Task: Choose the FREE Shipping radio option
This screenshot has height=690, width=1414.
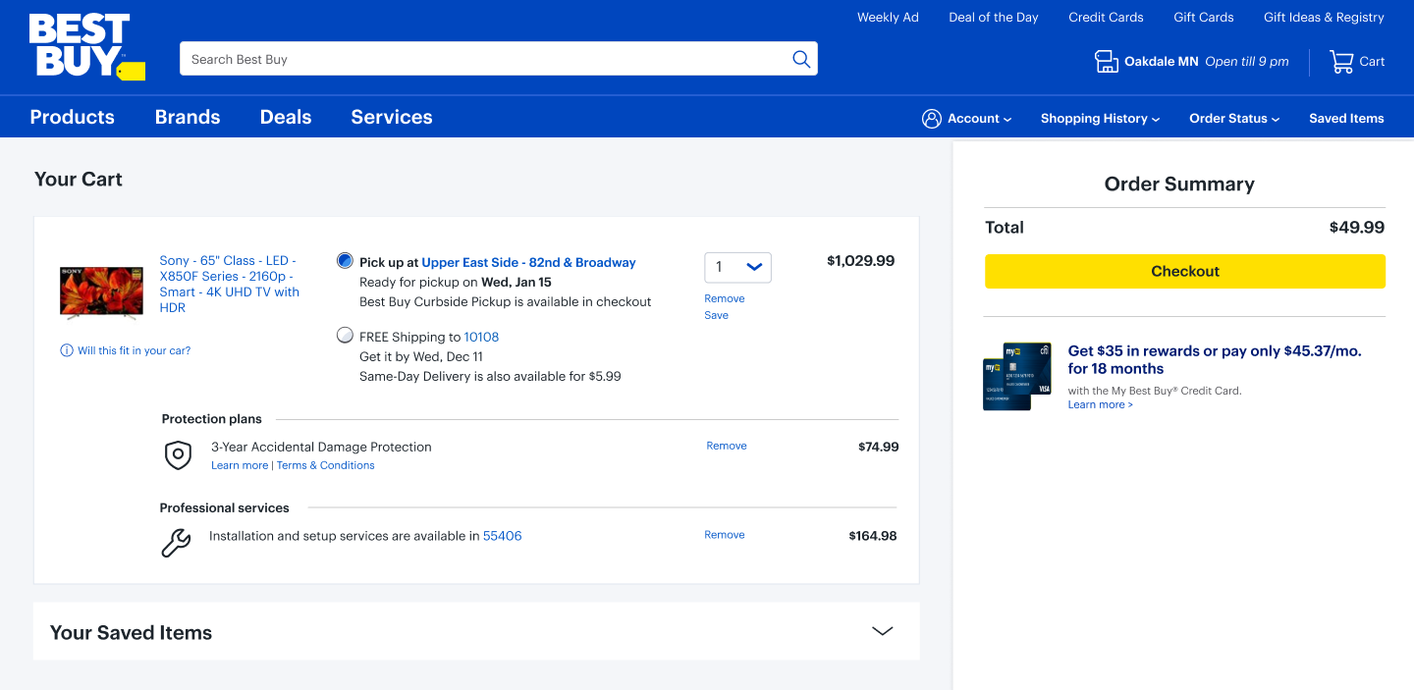Action: (345, 336)
